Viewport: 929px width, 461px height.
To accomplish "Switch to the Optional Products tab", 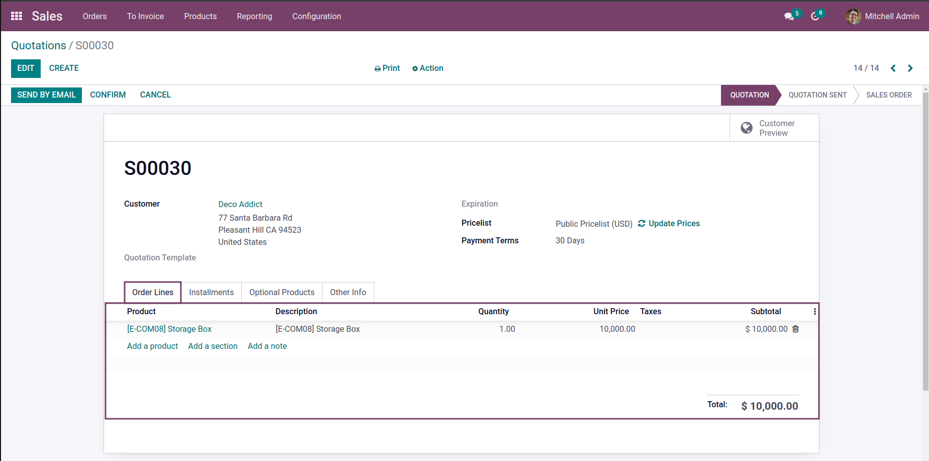I will 281,292.
